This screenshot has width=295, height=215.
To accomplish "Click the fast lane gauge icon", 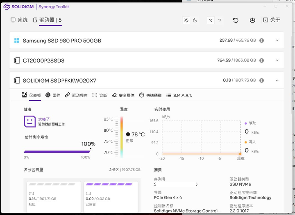I will (141, 95).
